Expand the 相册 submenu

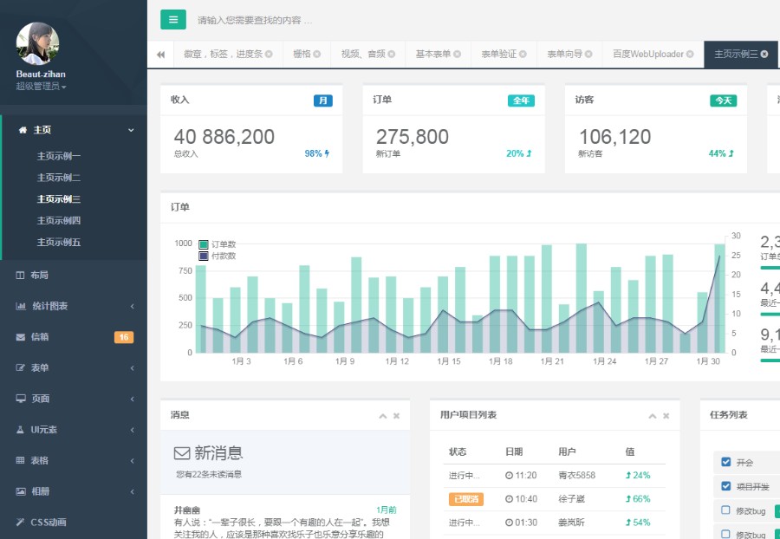click(x=132, y=491)
